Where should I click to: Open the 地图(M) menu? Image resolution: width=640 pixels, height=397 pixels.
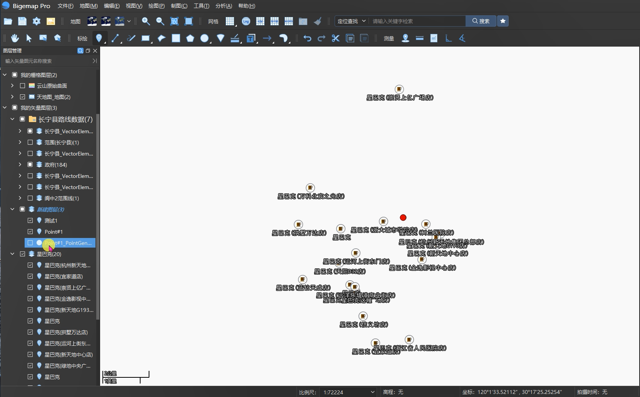click(x=89, y=6)
